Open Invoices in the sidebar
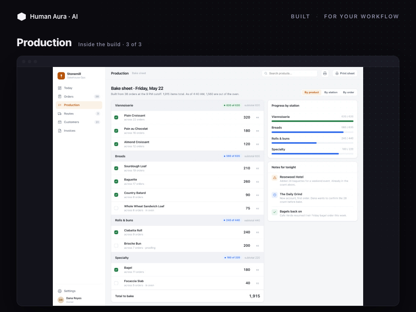Viewport: 416px width, 312px height. (x=79, y=131)
